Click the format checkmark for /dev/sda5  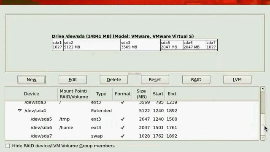(x=122, y=119)
